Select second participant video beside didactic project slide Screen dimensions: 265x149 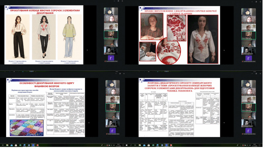pos(248,92)
